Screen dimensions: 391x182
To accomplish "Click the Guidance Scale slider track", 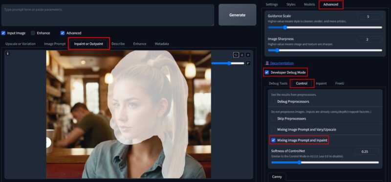I will (325, 27).
